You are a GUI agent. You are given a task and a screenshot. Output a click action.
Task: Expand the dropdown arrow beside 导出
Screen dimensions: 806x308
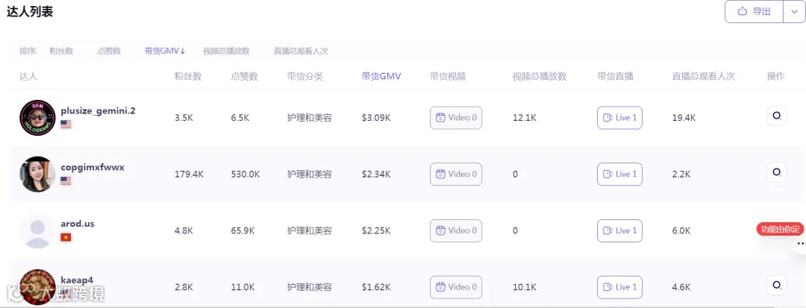tap(793, 11)
